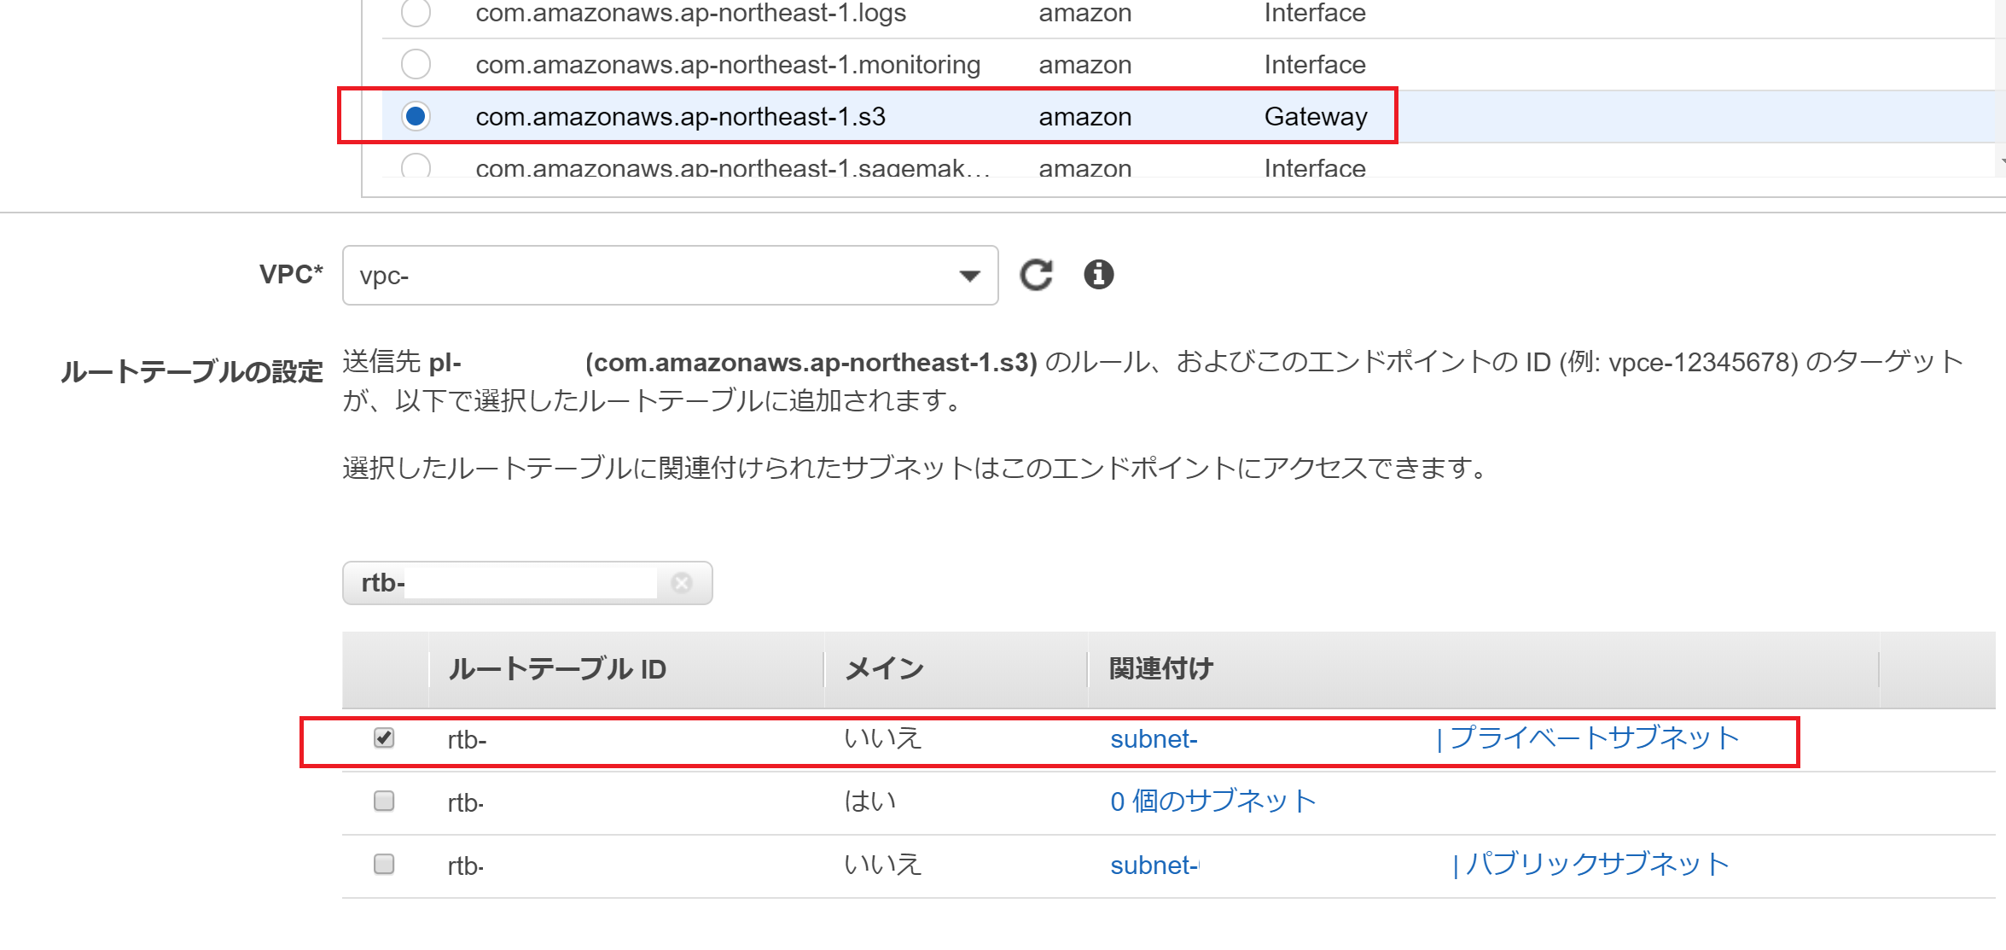Open the プライベートサブネット subnet link
The width and height of the screenshot is (2006, 950).
(1593, 738)
